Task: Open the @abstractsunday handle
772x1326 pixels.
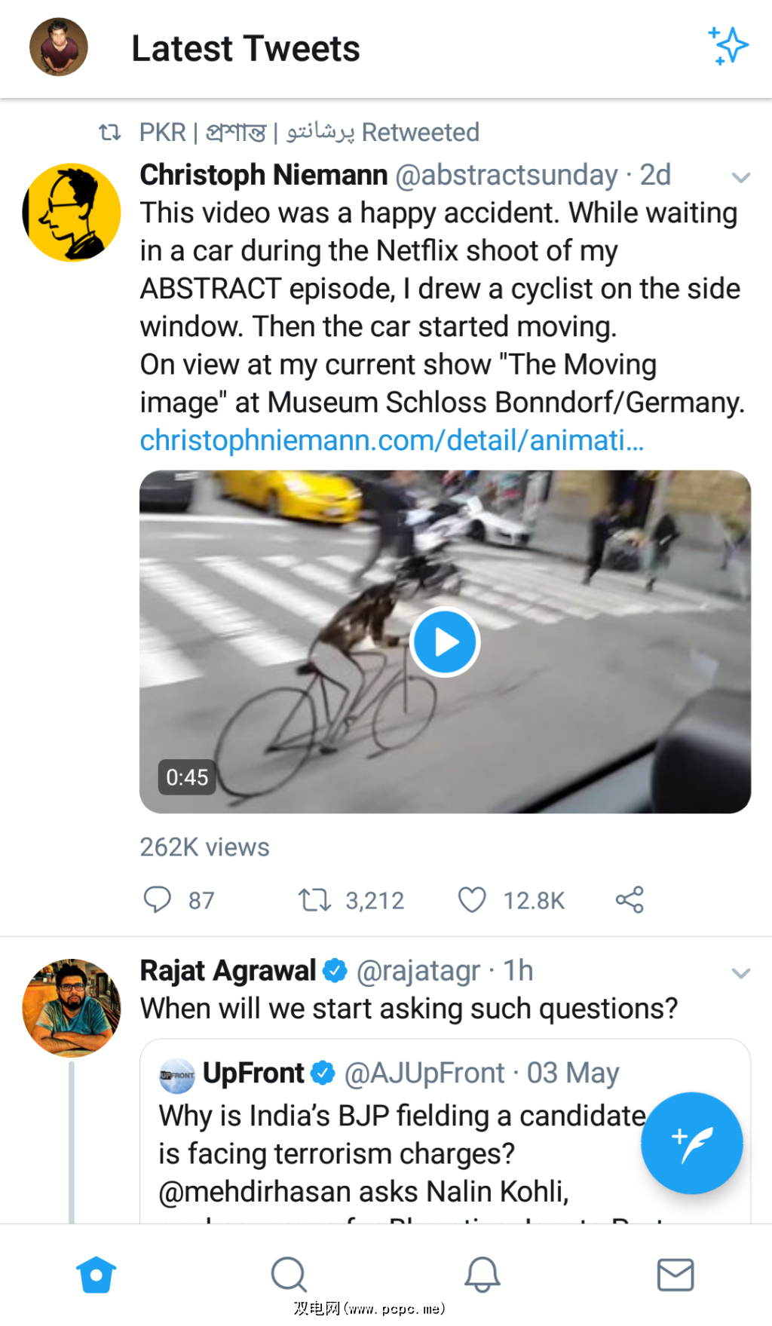Action: [507, 175]
